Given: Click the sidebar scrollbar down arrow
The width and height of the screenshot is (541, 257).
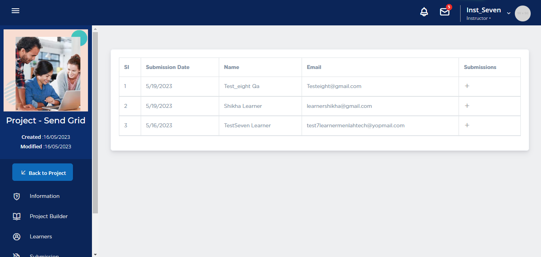Looking at the screenshot, I should (95, 254).
